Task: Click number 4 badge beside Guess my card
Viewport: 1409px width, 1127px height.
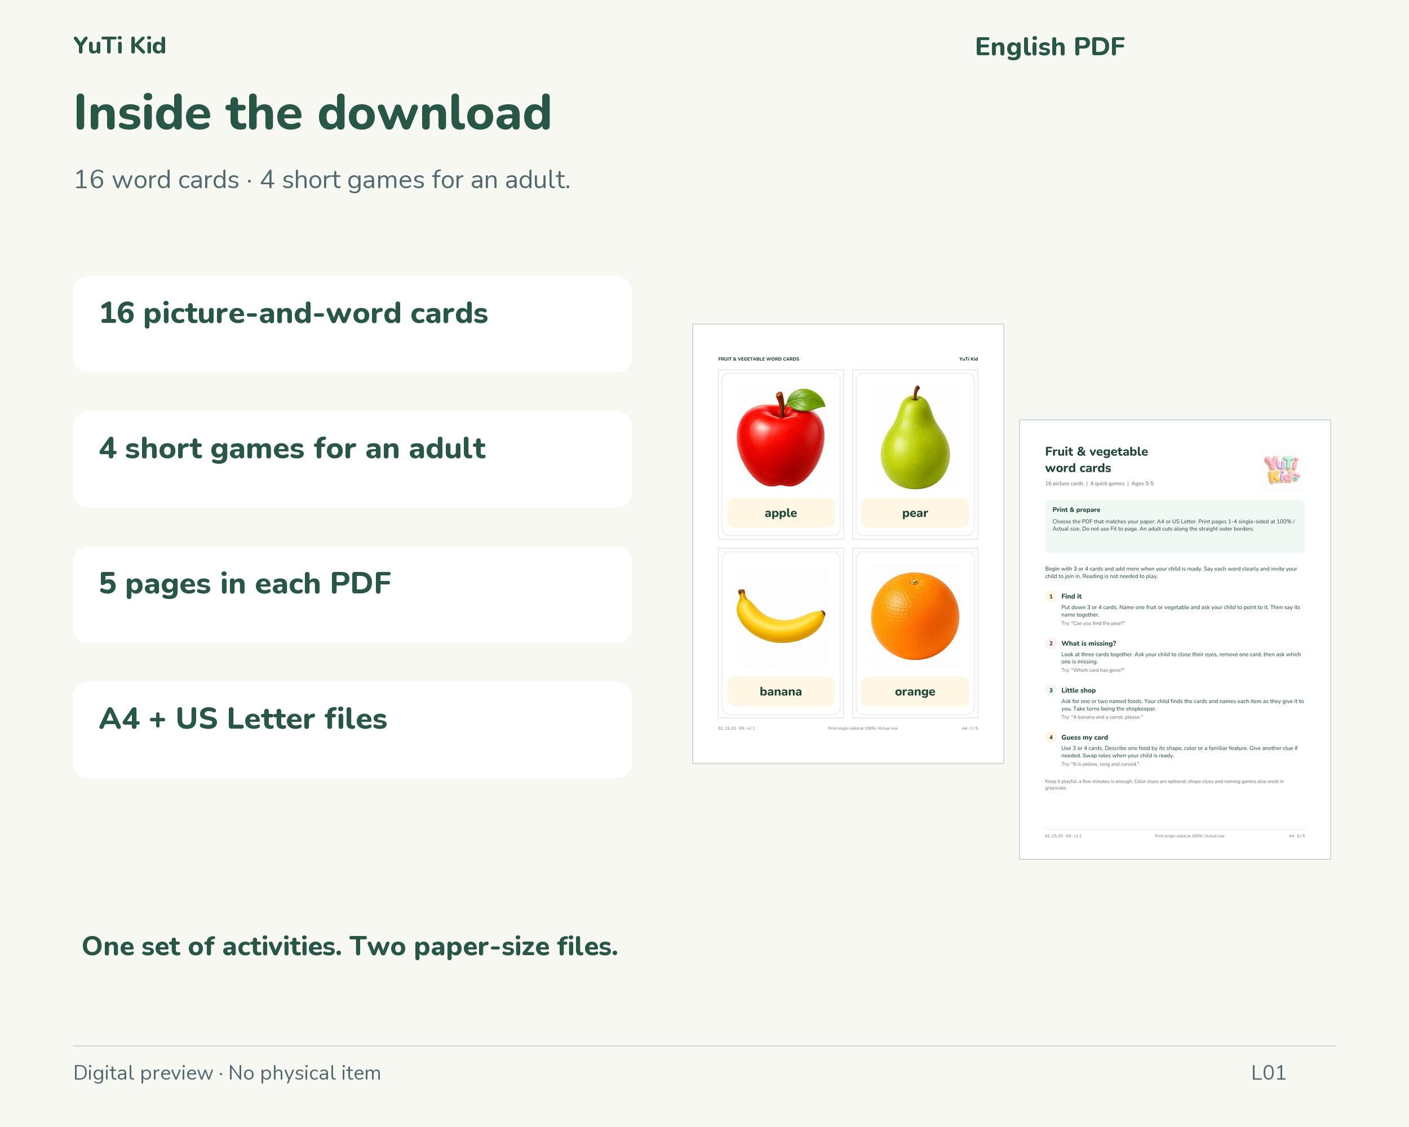Action: coord(1051,738)
